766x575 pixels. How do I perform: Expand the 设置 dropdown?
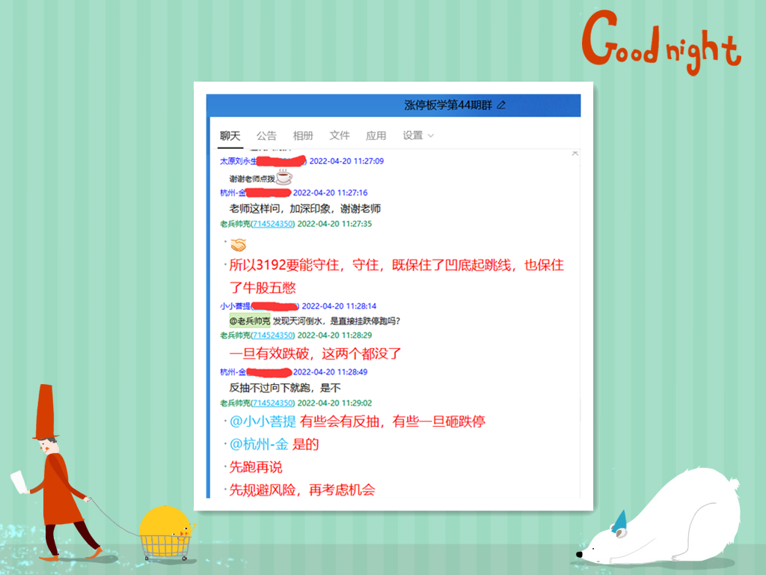point(417,136)
